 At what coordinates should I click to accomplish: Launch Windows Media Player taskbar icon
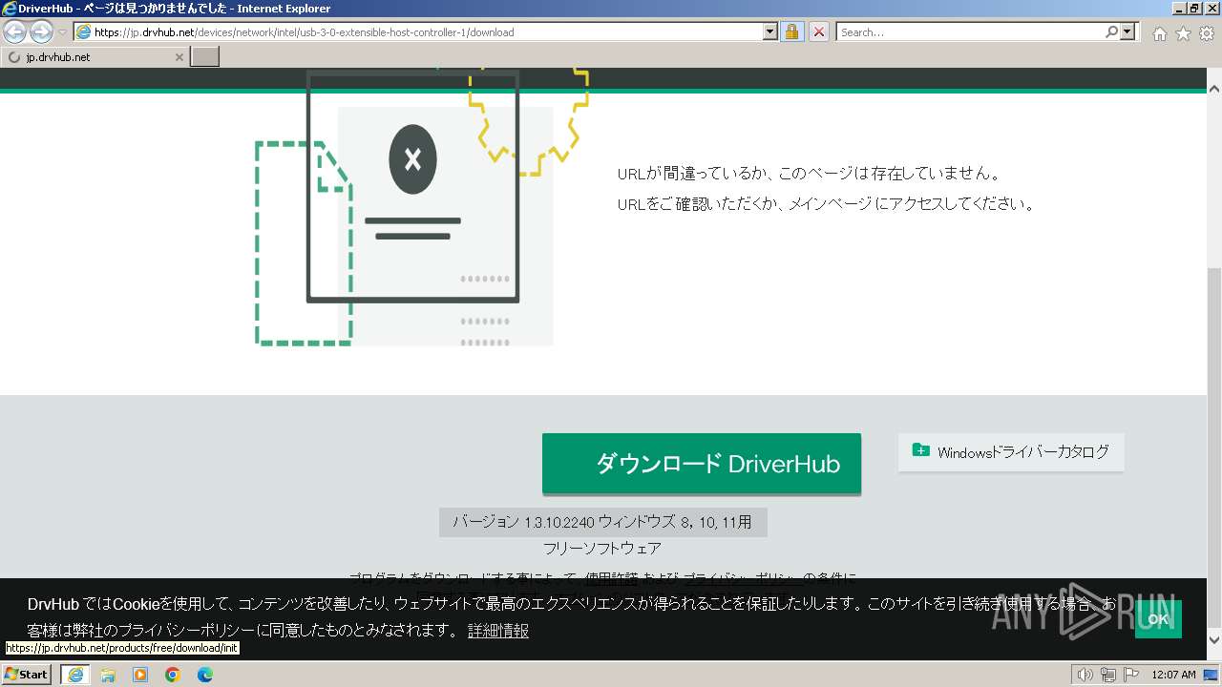140,675
